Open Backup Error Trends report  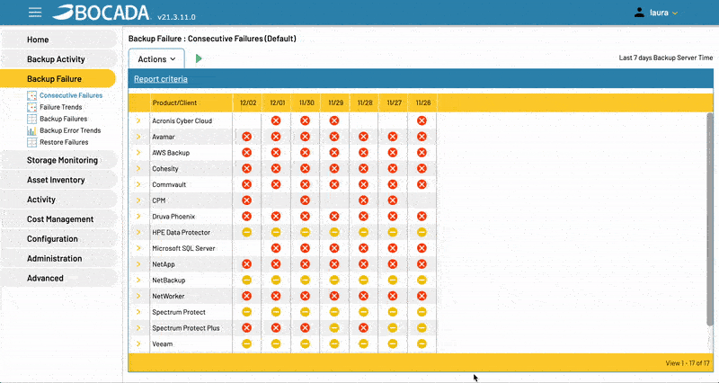click(70, 130)
